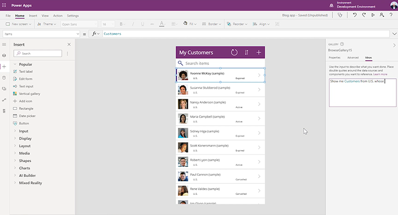Open the Action tab
This screenshot has width=398, height=215.
click(x=58, y=16)
